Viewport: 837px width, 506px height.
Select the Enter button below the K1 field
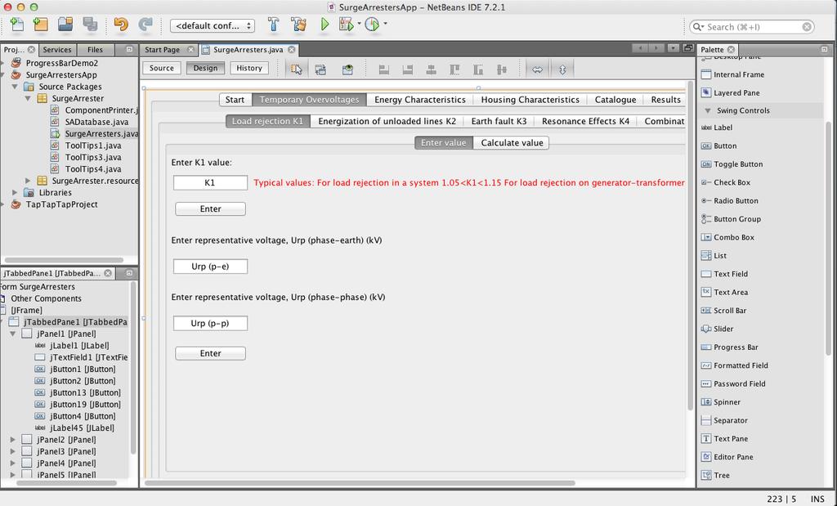click(x=210, y=208)
